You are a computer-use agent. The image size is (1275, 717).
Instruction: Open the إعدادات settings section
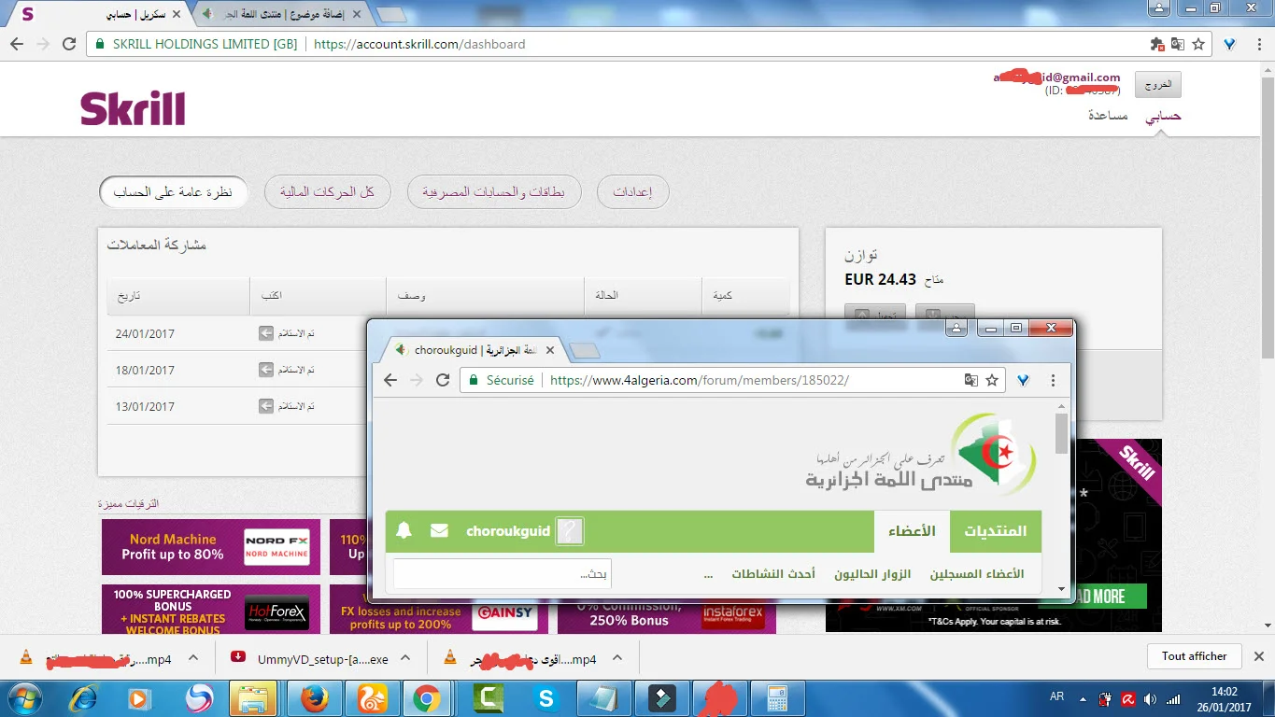[x=632, y=192]
